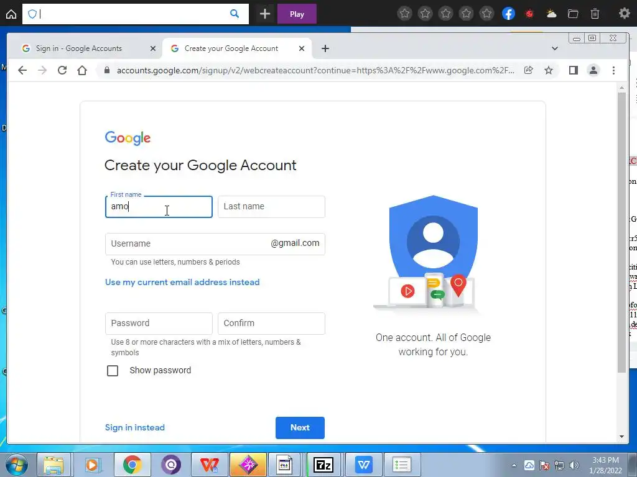
Task: Click the Last name field
Action: pos(271,207)
